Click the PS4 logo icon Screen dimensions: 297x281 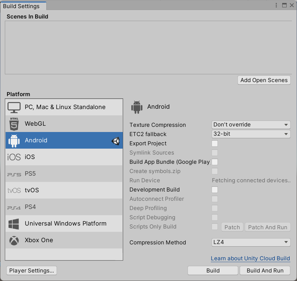pyautogui.click(x=14, y=208)
